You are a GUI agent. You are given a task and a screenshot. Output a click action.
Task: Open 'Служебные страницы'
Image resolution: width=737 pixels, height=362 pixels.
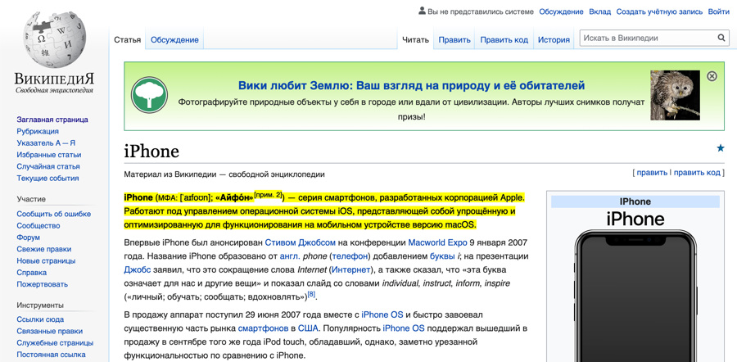point(55,343)
